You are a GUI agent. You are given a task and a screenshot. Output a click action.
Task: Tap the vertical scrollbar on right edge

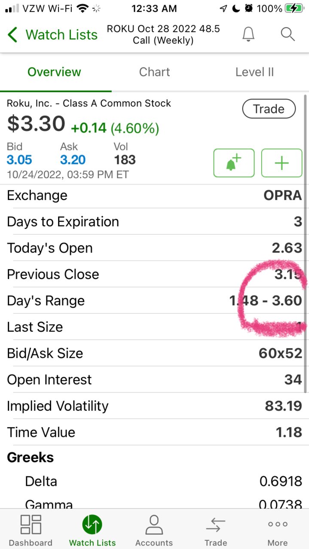[x=306, y=240]
